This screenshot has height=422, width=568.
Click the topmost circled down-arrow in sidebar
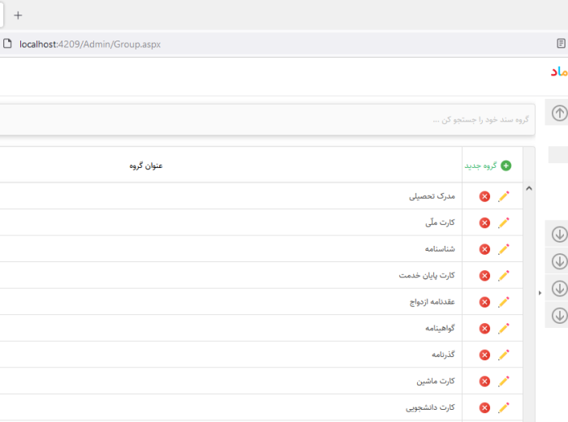559,235
